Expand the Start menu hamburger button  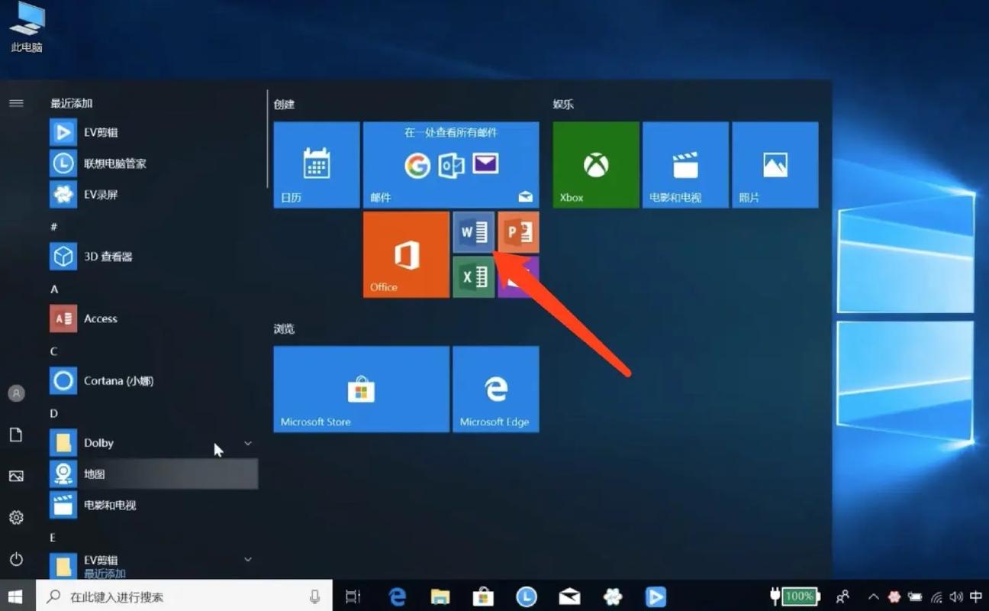click(x=16, y=103)
